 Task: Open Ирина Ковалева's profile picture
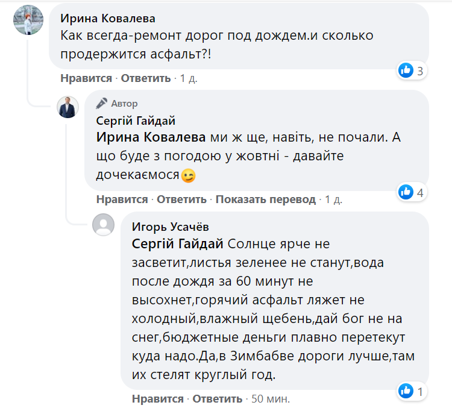pos(28,21)
